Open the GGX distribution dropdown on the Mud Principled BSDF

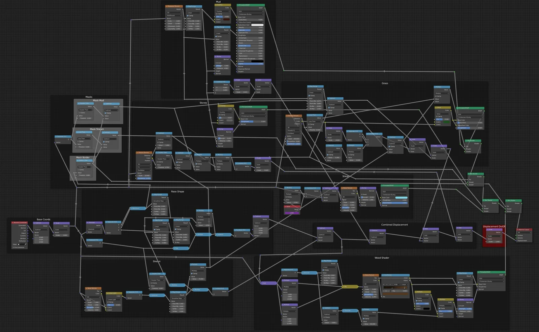[251, 11]
